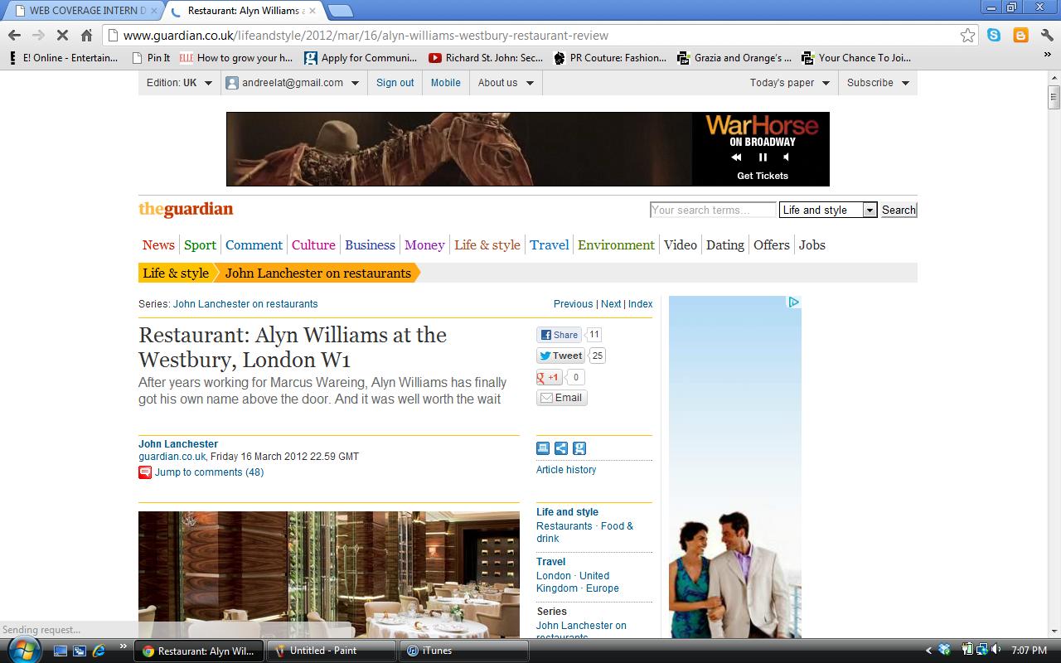Go back with the browser back arrow
Viewport: 1061px width, 663px height.
[x=14, y=36]
